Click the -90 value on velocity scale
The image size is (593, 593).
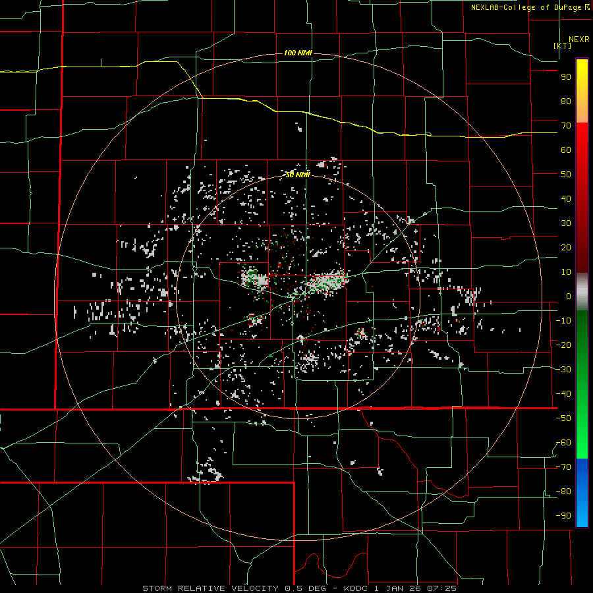[563, 516]
